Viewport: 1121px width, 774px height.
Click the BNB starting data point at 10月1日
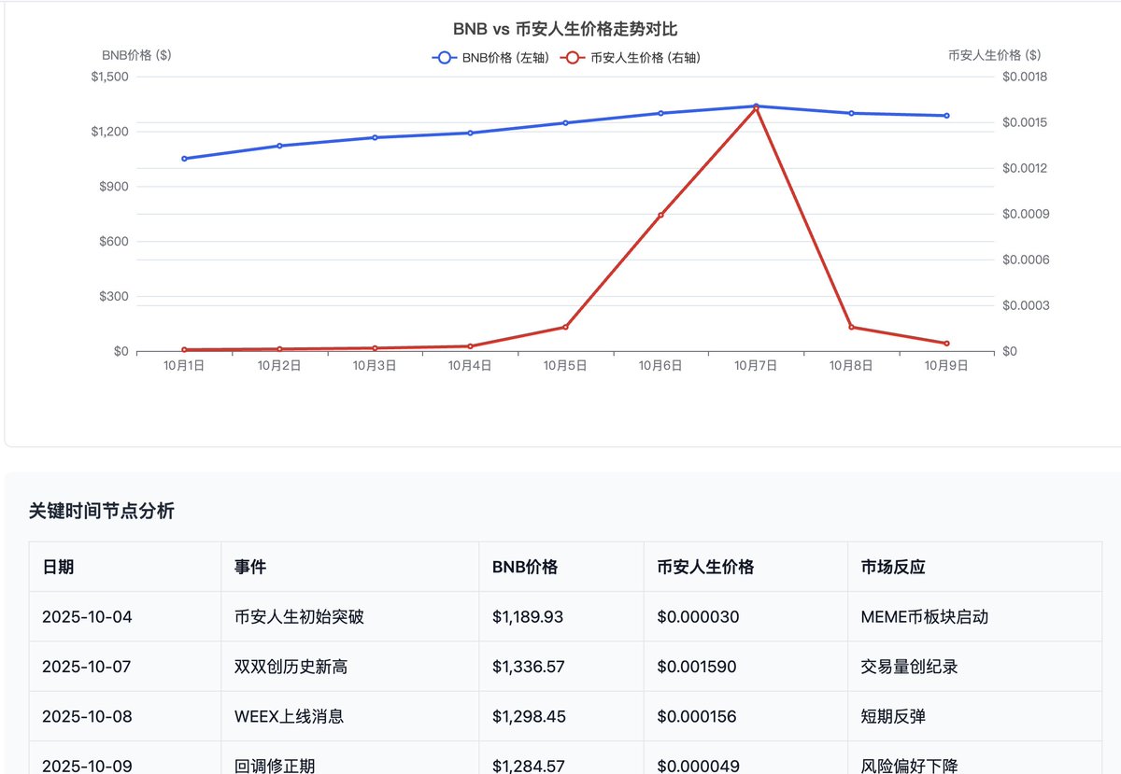coord(183,159)
